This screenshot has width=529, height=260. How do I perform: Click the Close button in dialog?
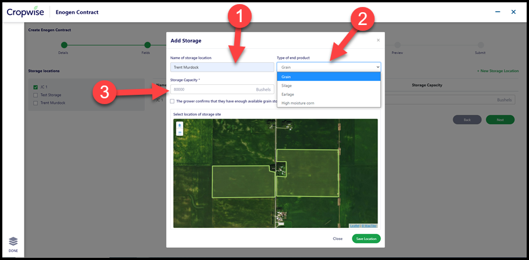click(x=337, y=238)
